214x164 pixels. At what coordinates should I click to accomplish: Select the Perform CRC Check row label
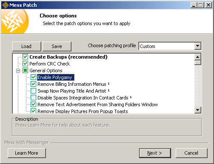click(x=50, y=64)
